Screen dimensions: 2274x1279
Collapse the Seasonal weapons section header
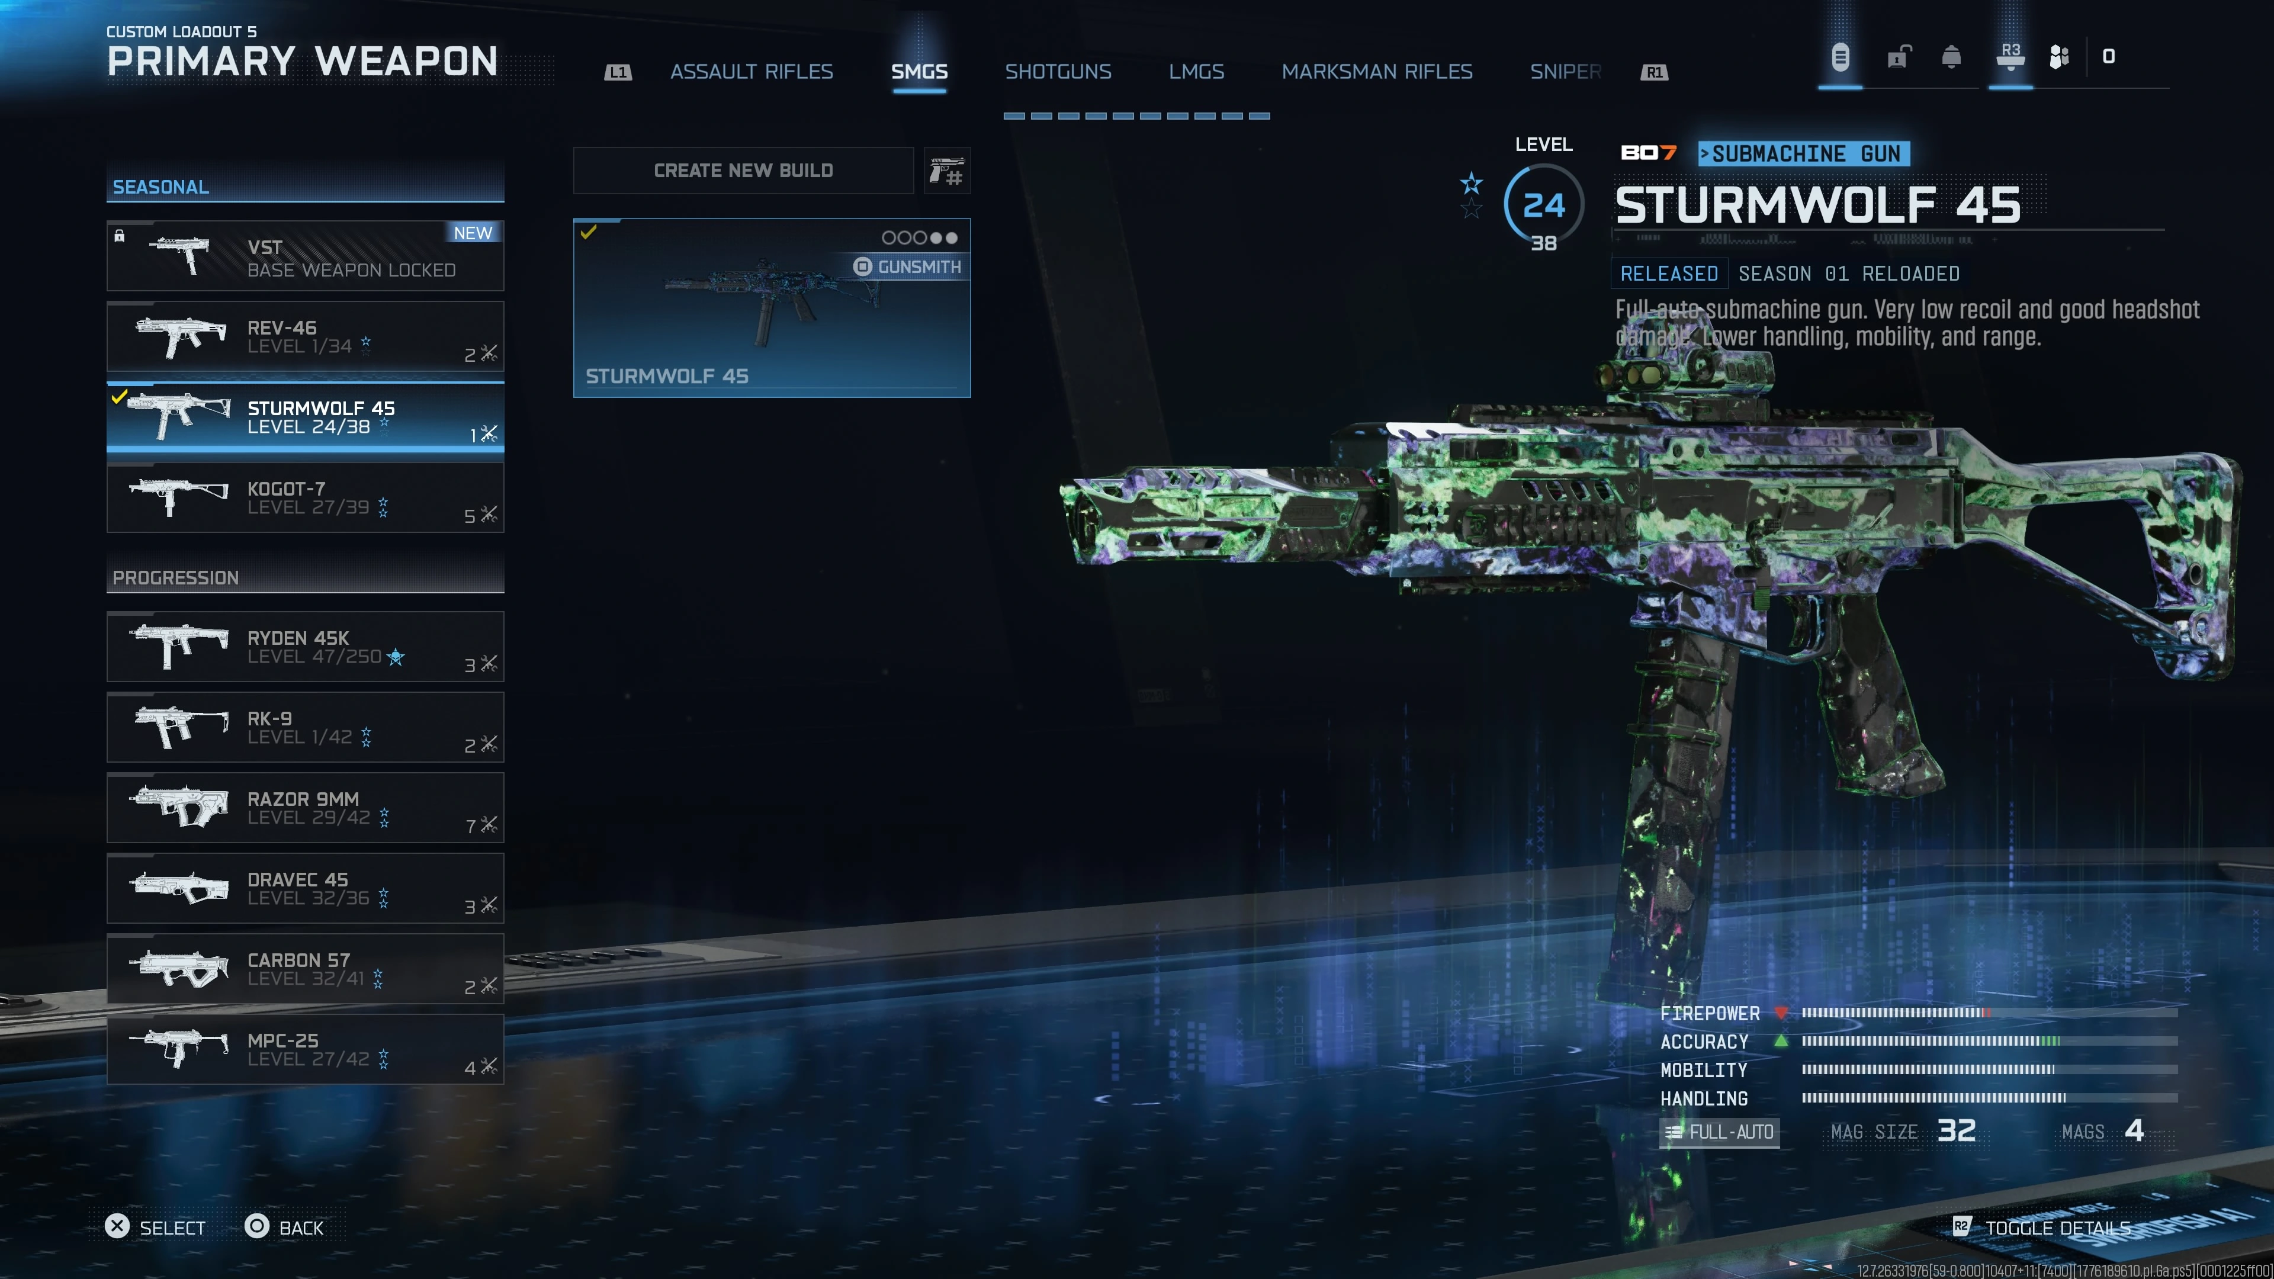306,187
